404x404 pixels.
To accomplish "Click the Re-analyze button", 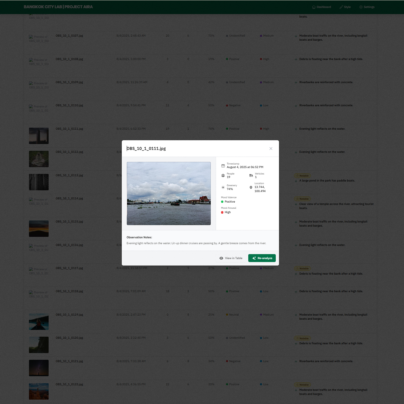I will click(262, 258).
